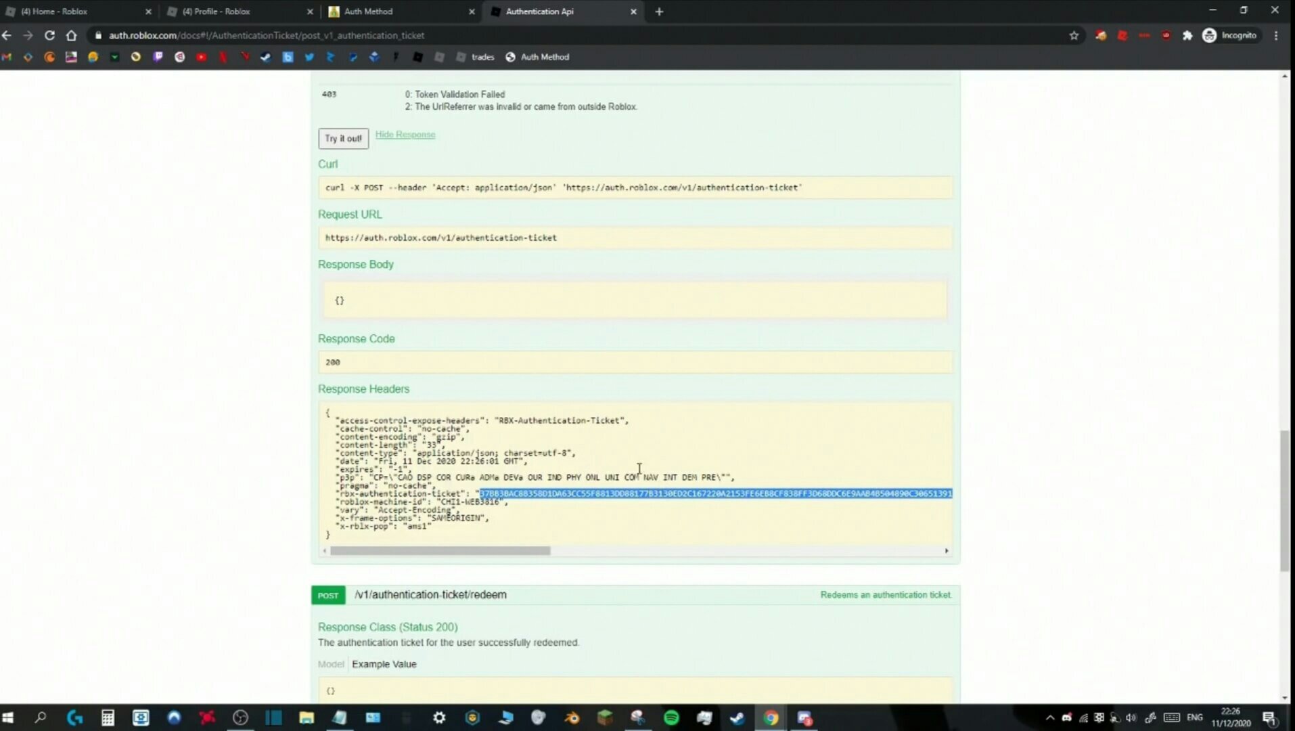1295x731 pixels.
Task: Click the Chrome icon in the taskbar
Action: 771,717
